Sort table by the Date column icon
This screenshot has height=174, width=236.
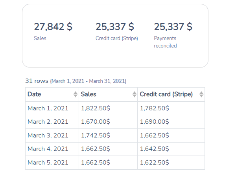(76, 94)
